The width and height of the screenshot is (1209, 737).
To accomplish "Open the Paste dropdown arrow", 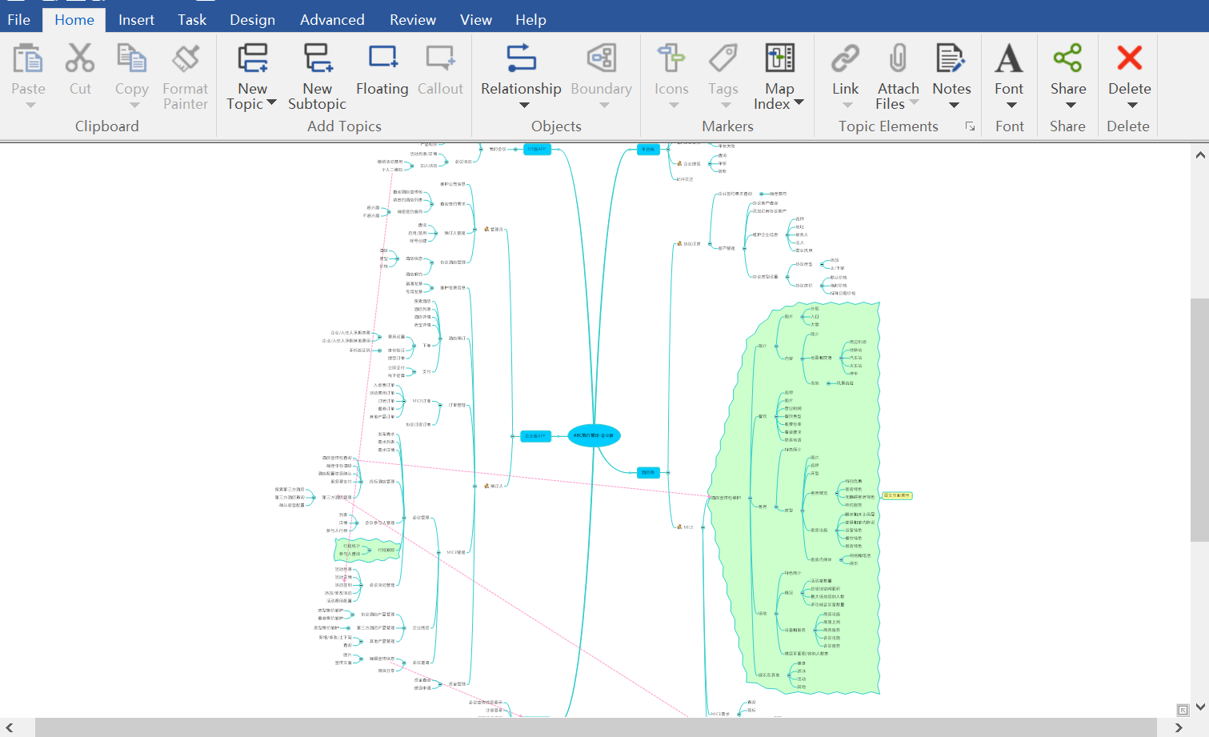I will 30,105.
